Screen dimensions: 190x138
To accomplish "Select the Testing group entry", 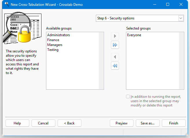I will [x=53, y=50].
